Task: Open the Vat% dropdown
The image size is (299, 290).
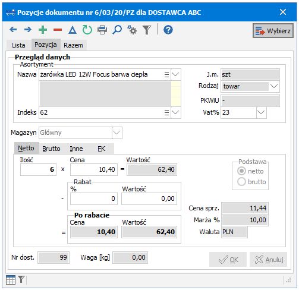Action: [261, 112]
